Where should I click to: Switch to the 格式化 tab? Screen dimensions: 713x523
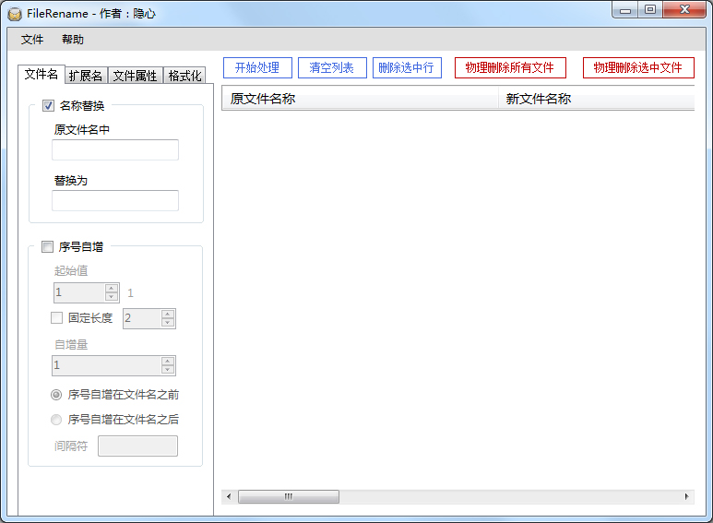pos(184,76)
